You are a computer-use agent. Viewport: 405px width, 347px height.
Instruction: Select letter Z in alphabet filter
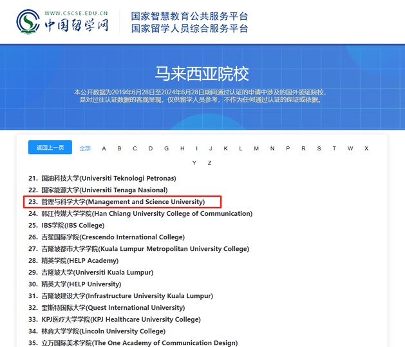[209, 163]
